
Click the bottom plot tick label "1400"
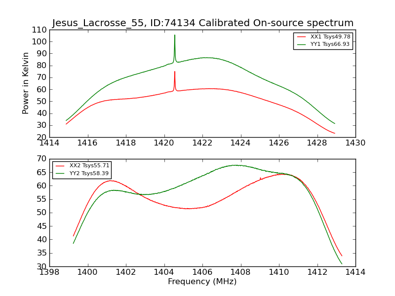coord(87,272)
